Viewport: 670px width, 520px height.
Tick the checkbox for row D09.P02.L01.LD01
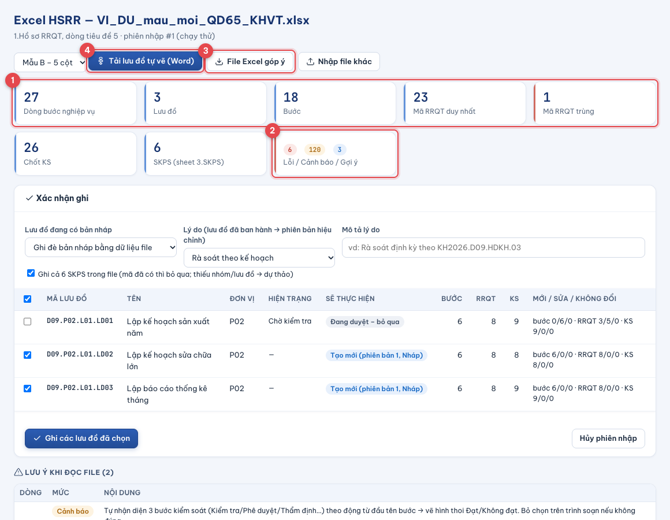click(27, 321)
